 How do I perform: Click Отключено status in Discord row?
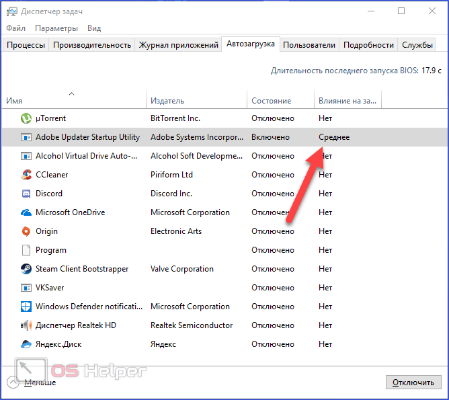273,194
